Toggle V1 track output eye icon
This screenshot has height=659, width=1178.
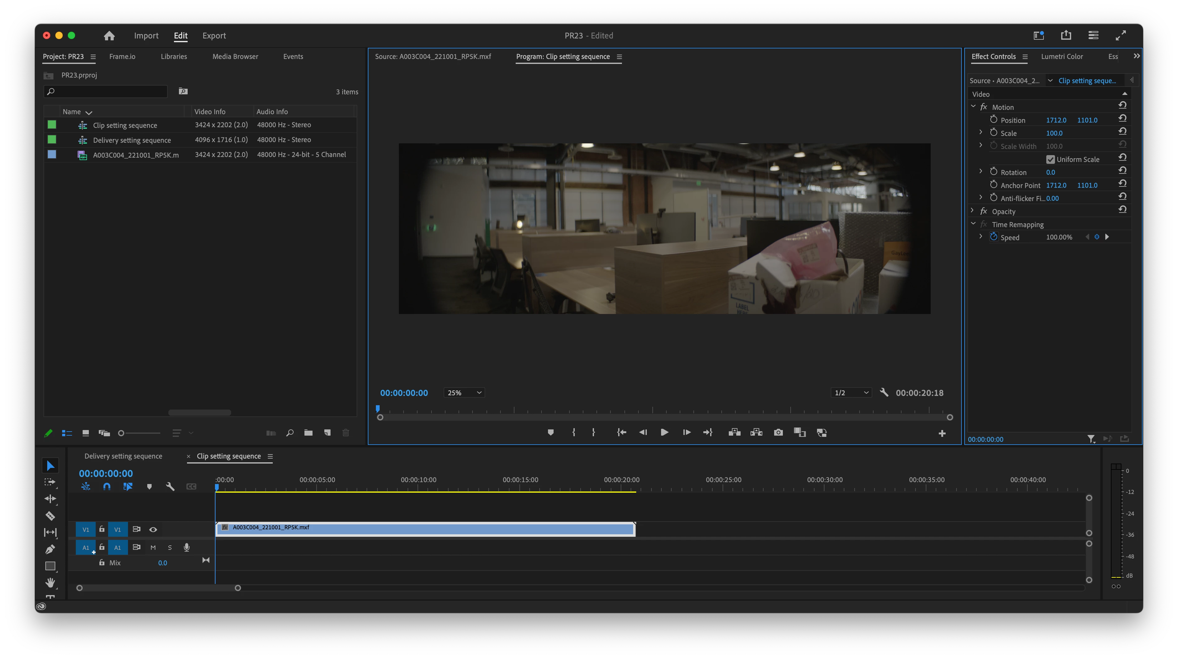pyautogui.click(x=153, y=530)
